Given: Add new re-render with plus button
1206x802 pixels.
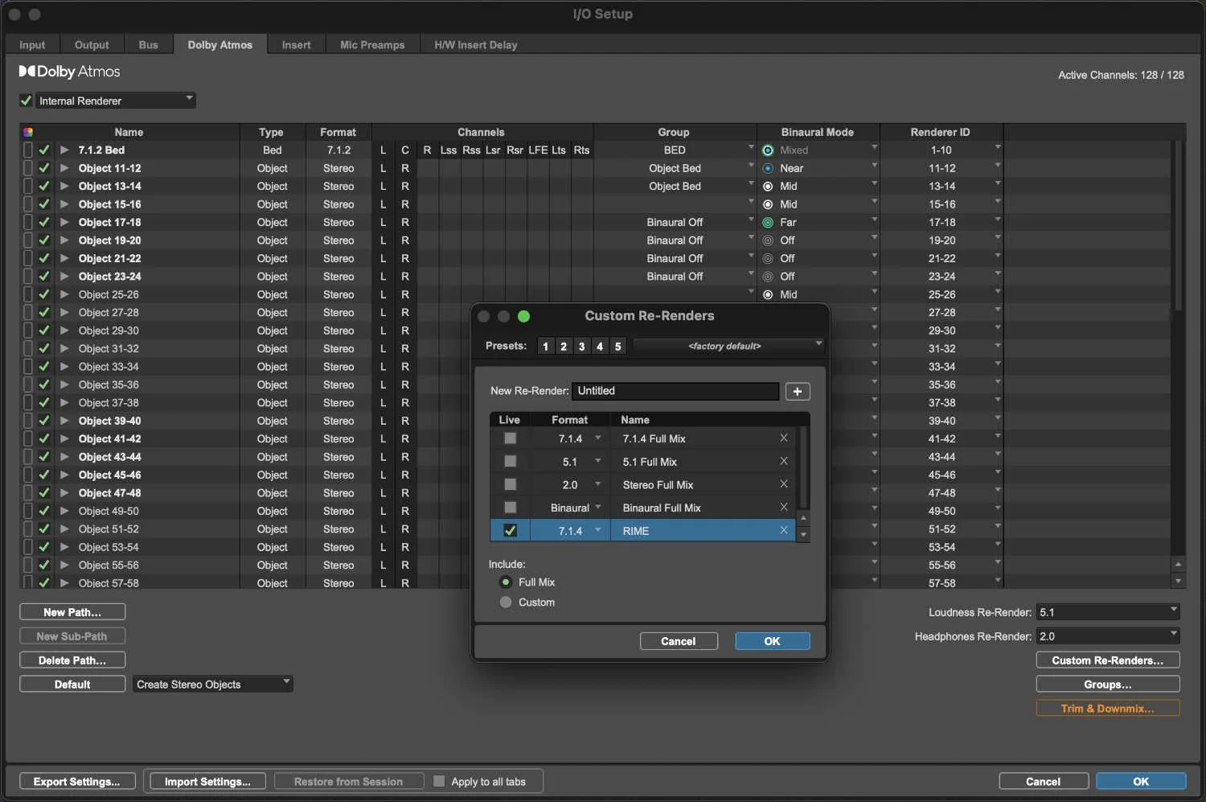Looking at the screenshot, I should (798, 391).
